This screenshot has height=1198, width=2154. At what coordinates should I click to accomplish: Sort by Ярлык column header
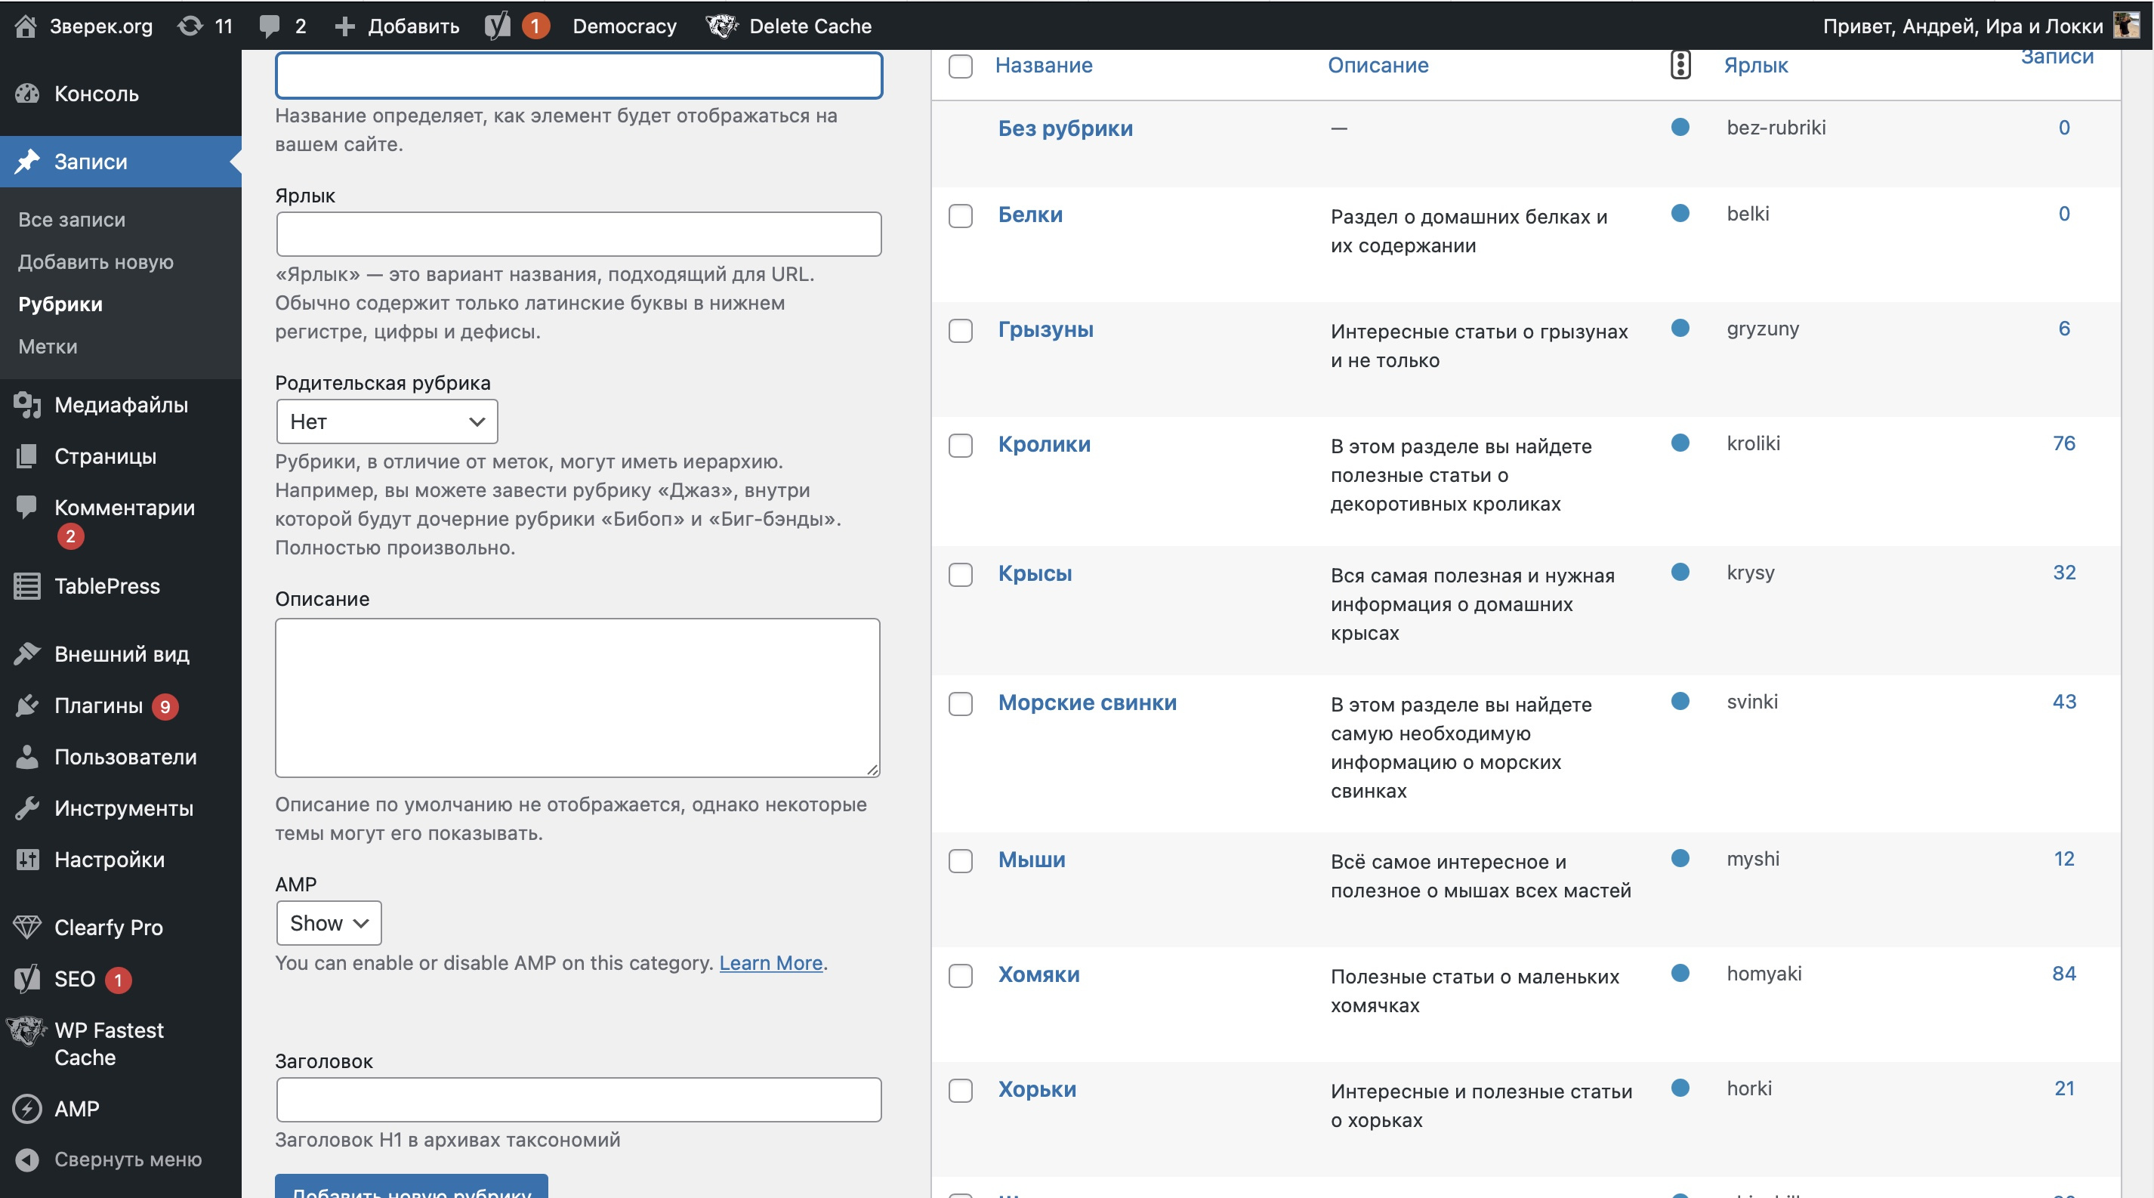1756,65
